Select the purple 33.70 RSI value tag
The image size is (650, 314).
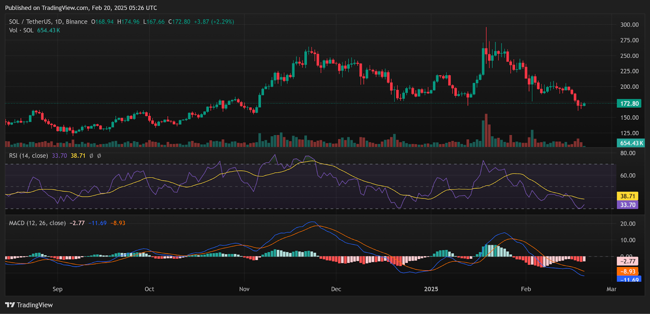(627, 205)
